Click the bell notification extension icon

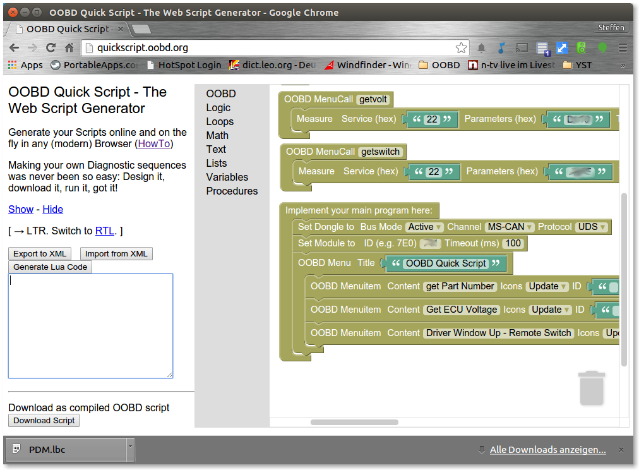point(481,48)
